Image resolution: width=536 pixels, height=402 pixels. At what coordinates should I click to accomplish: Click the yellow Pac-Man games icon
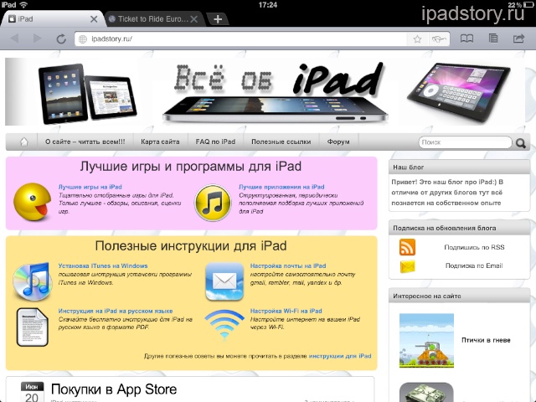coord(32,202)
